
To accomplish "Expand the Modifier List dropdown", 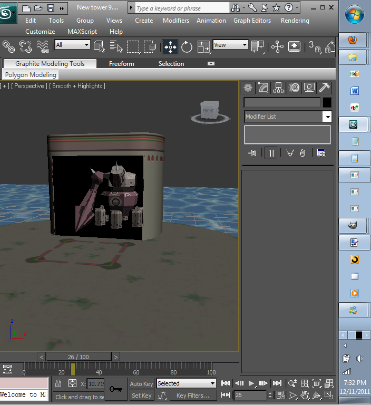I will tap(327, 117).
